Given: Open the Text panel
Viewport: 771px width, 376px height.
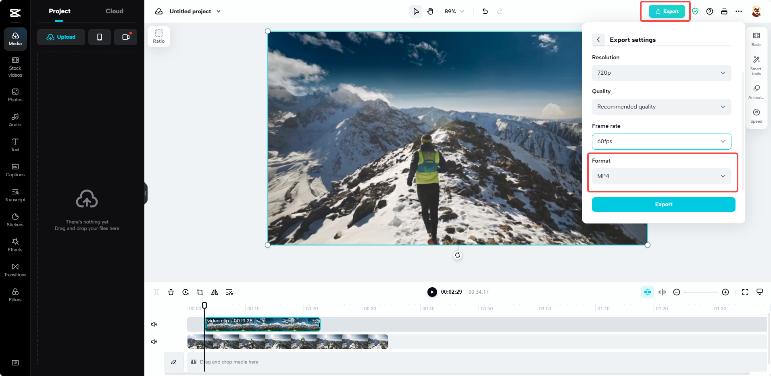Looking at the screenshot, I should pyautogui.click(x=15, y=145).
